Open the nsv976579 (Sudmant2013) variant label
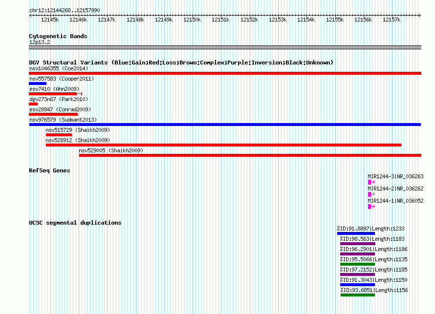This screenshot has width=435, height=314. tap(63, 120)
